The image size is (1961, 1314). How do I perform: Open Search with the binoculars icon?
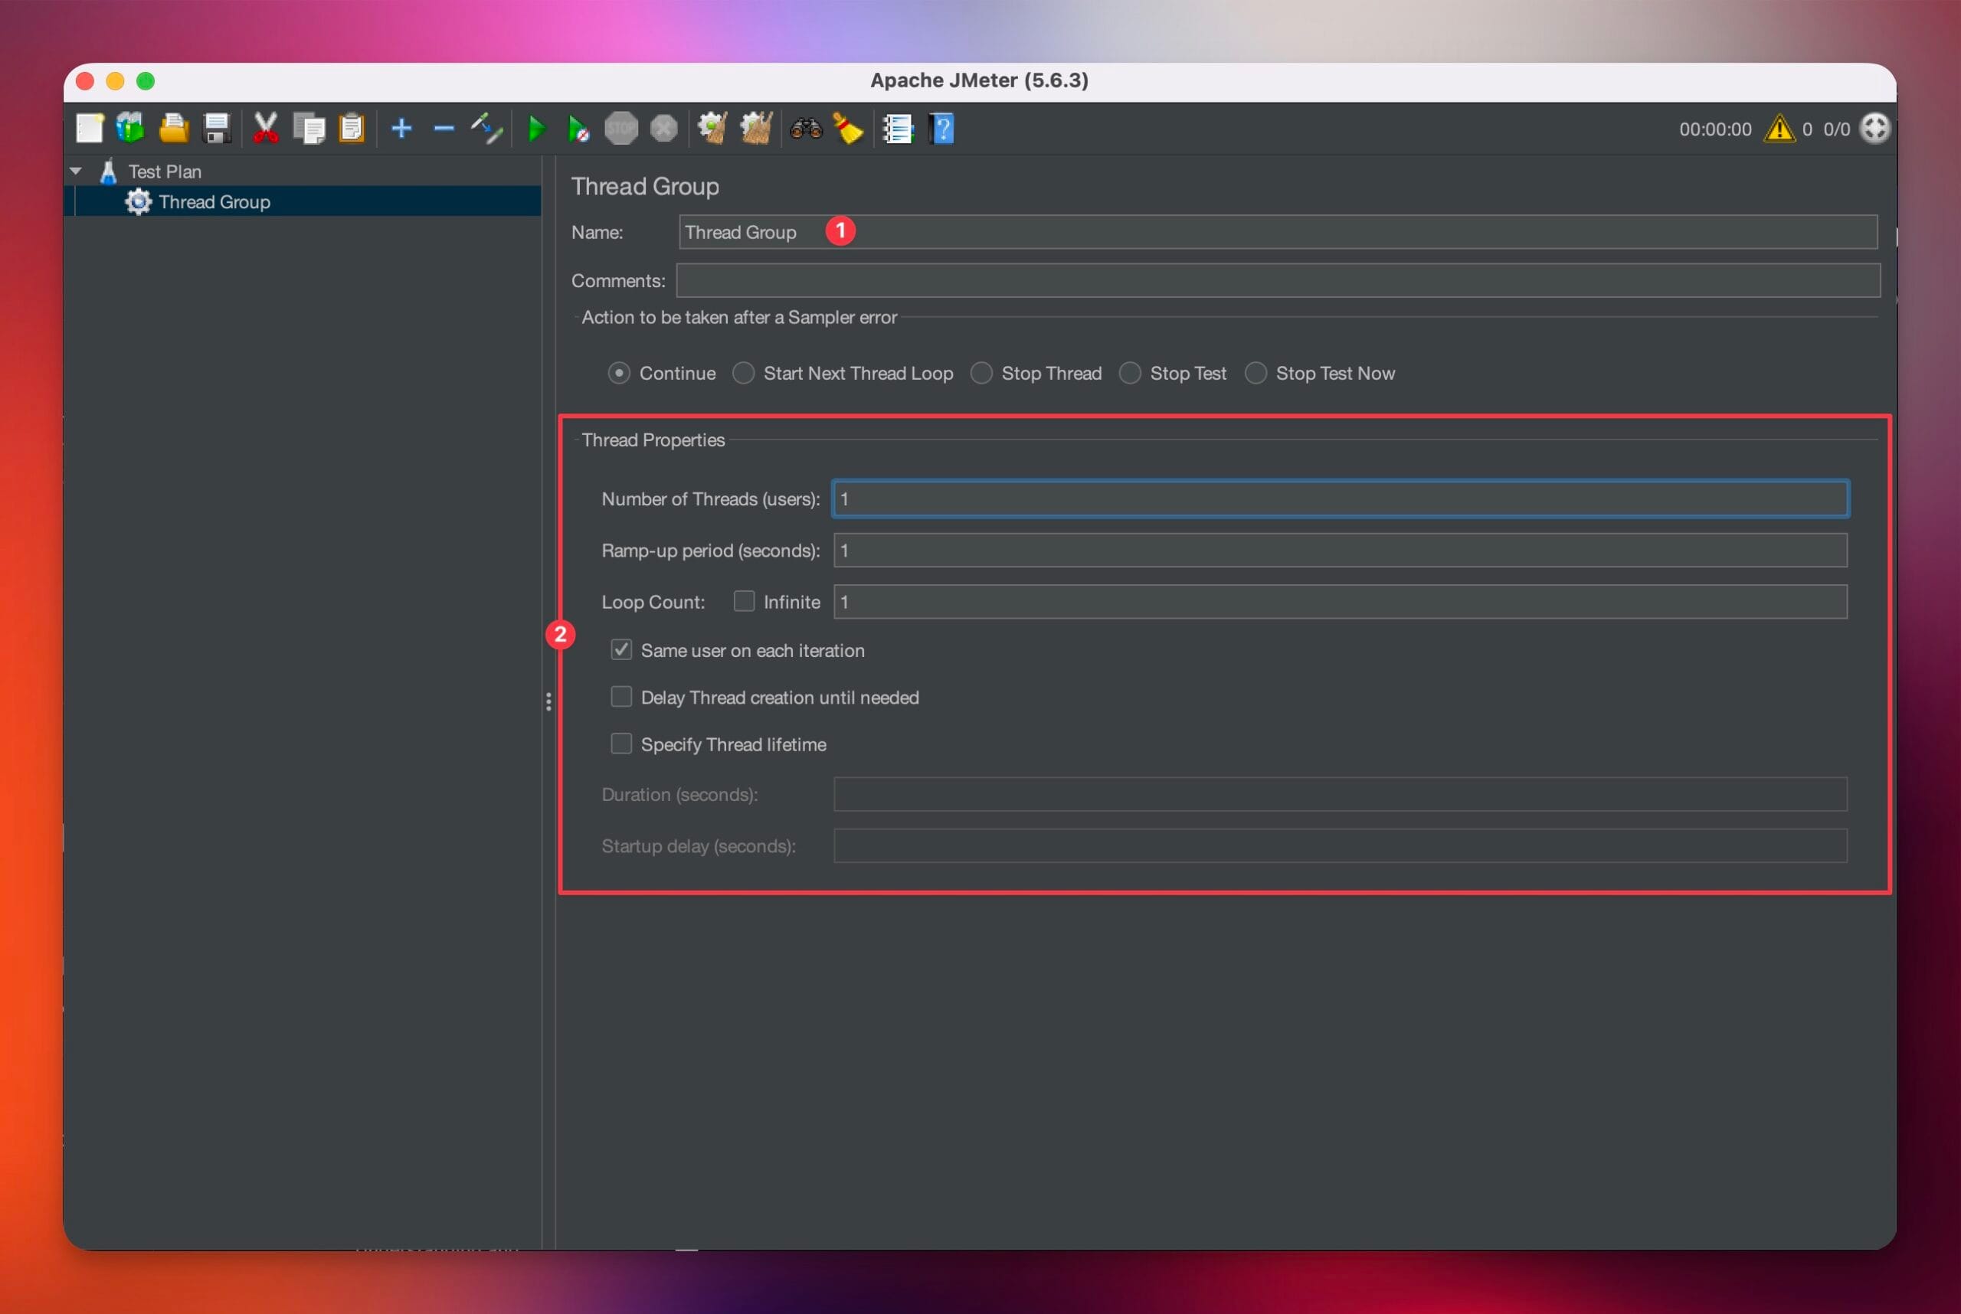[807, 128]
